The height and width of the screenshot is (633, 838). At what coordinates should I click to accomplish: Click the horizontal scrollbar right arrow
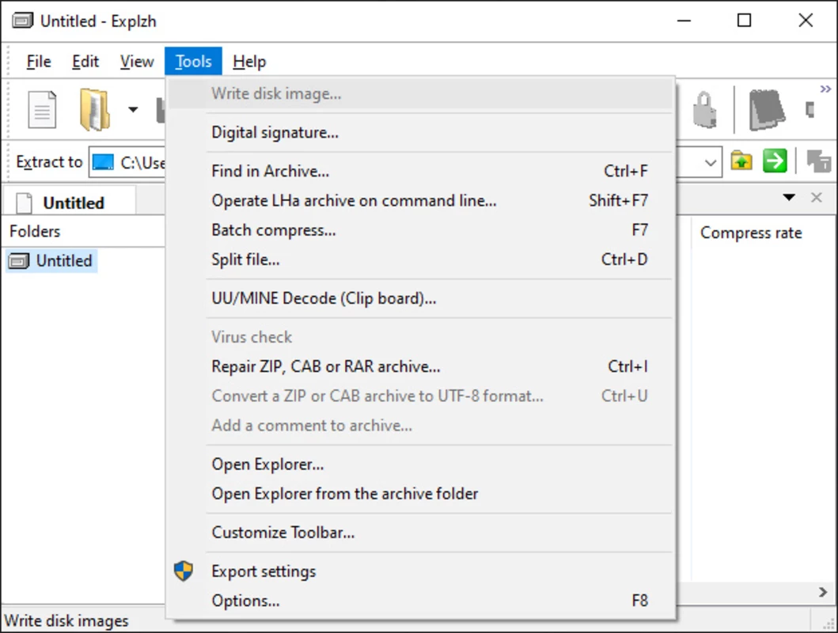[823, 592]
